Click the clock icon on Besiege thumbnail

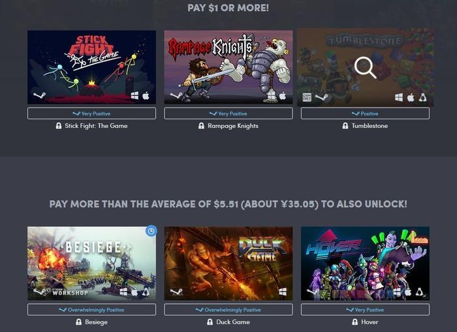[x=151, y=232]
